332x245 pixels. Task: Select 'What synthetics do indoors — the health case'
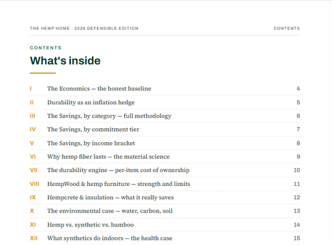(x=110, y=238)
